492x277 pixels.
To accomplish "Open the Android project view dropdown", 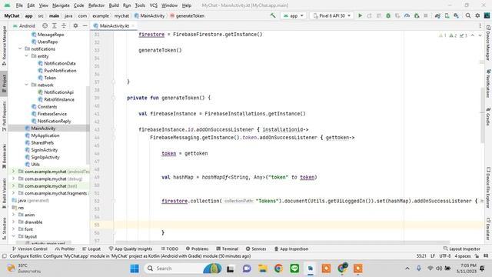I will click(x=24, y=25).
